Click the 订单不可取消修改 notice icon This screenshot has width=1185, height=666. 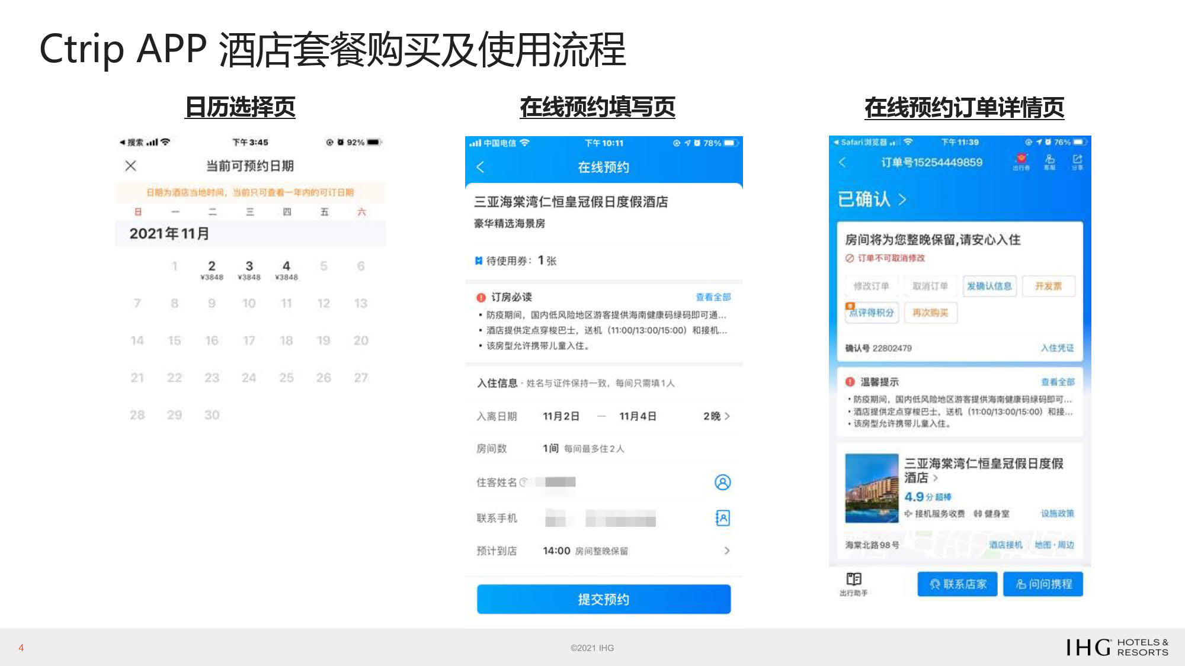coord(850,258)
